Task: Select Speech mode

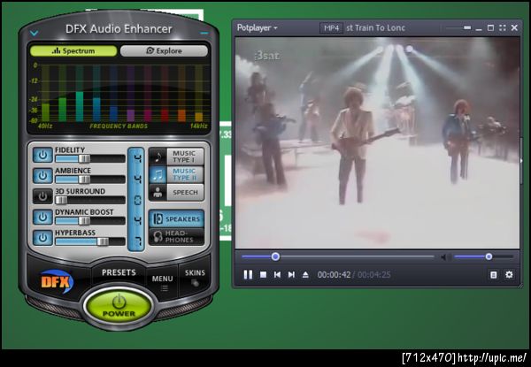Action: click(176, 192)
